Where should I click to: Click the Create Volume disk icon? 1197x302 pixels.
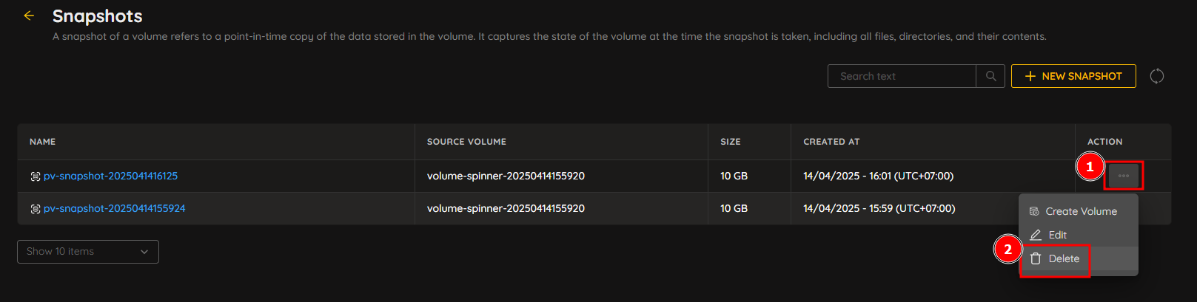click(x=1034, y=211)
